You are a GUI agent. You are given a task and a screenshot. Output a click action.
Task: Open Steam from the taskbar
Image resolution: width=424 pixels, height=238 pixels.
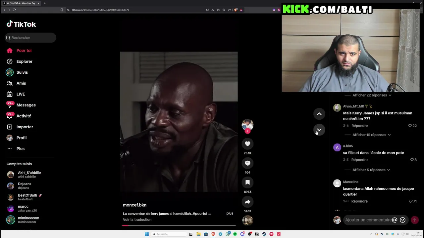[x=264, y=234]
